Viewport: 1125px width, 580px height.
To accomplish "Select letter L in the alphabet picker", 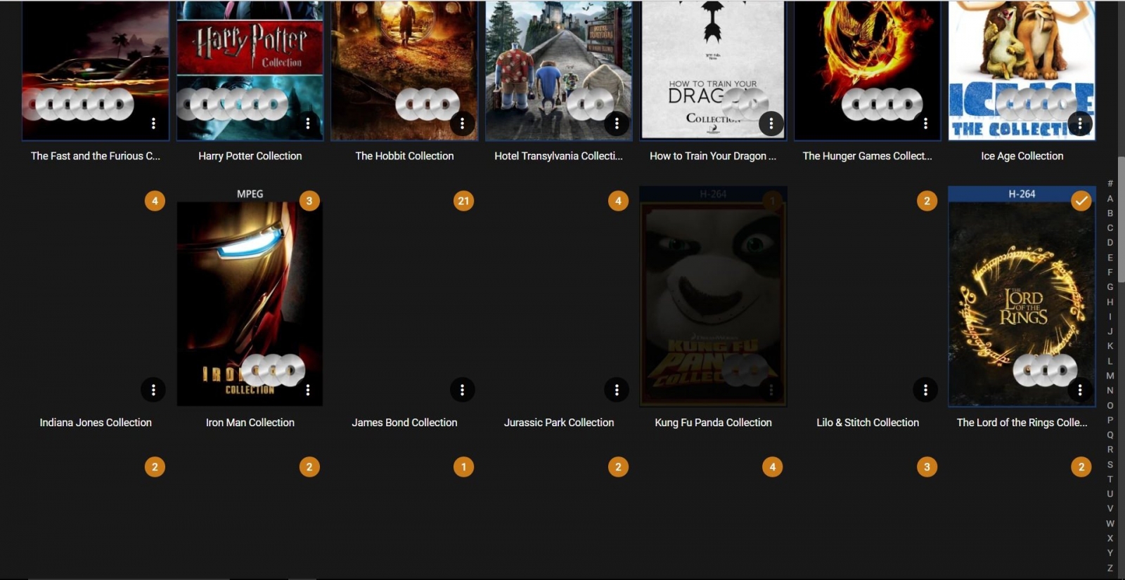I will [x=1110, y=361].
